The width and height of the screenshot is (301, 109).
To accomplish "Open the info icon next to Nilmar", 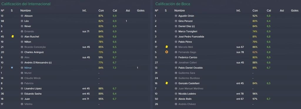I will (x=22, y=68).
